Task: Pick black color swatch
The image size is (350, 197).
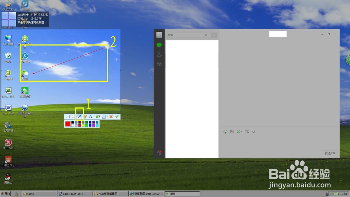Action: tap(72, 122)
